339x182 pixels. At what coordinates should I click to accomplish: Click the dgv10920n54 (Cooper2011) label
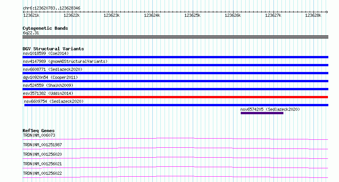[x=50, y=77]
